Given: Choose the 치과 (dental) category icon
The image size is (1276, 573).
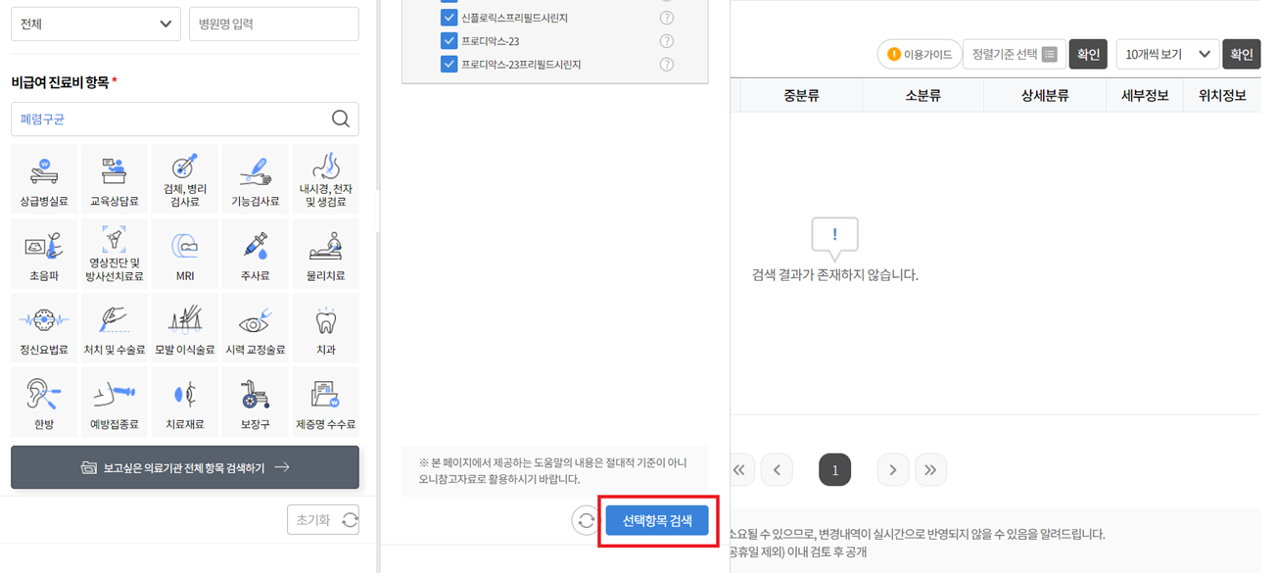Looking at the screenshot, I should 325,326.
